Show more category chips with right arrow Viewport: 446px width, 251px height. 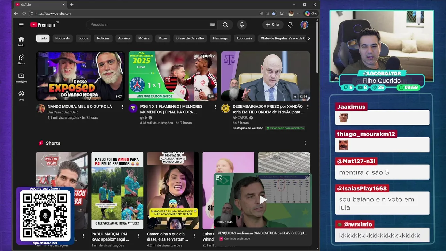(x=308, y=38)
